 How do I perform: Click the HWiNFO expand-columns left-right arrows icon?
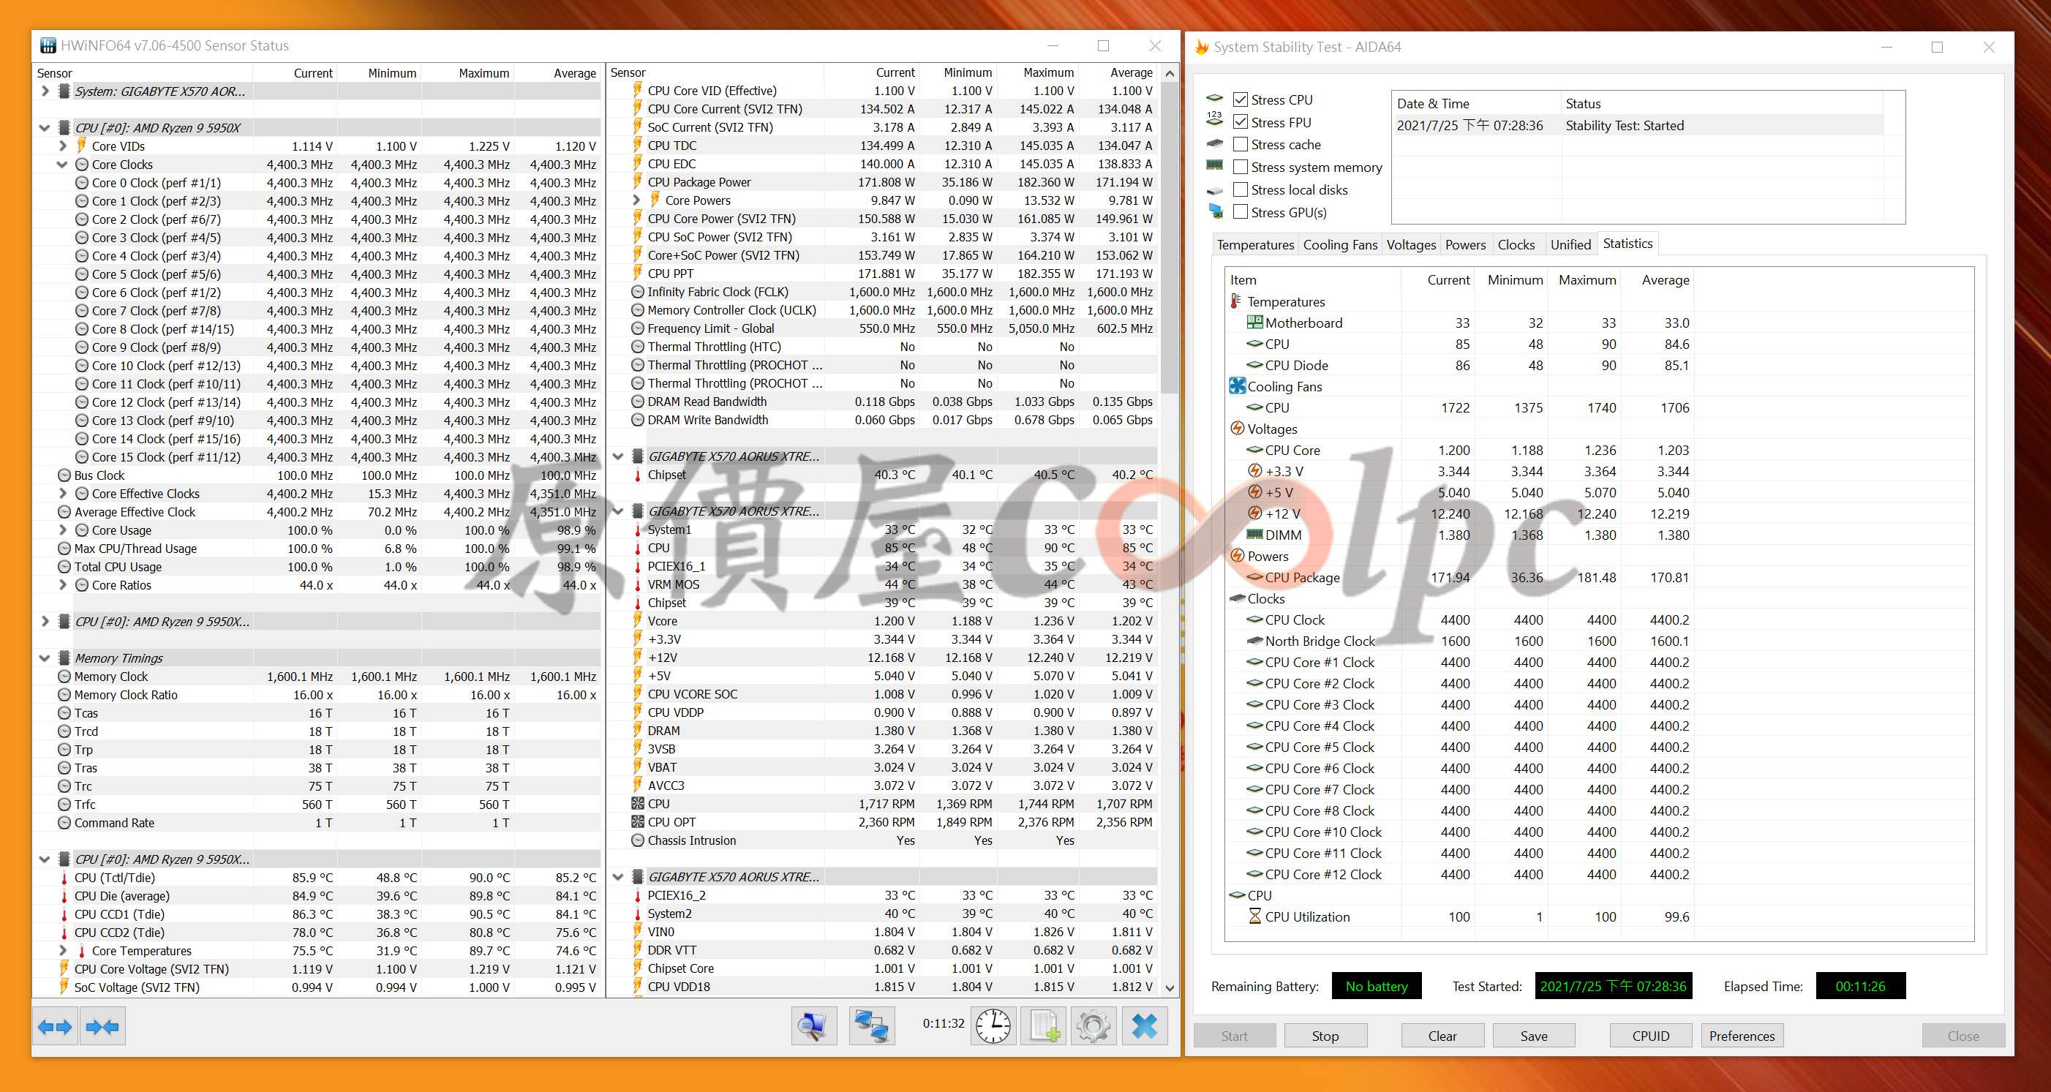click(x=55, y=1027)
